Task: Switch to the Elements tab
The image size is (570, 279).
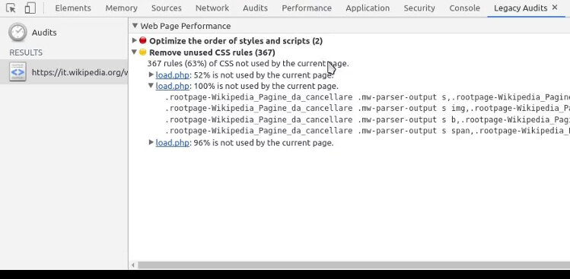Action: point(73,8)
